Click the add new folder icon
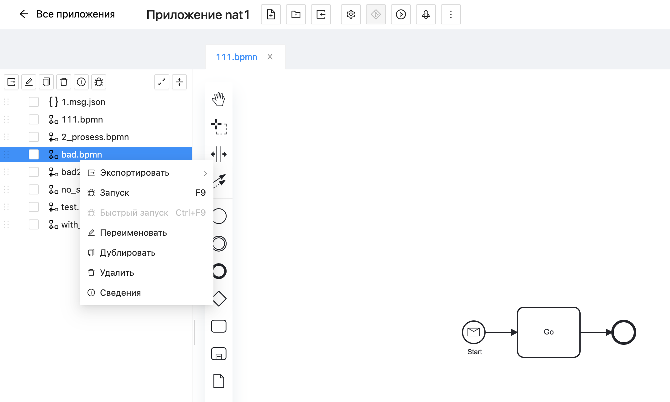The width and height of the screenshot is (670, 402). (x=296, y=14)
